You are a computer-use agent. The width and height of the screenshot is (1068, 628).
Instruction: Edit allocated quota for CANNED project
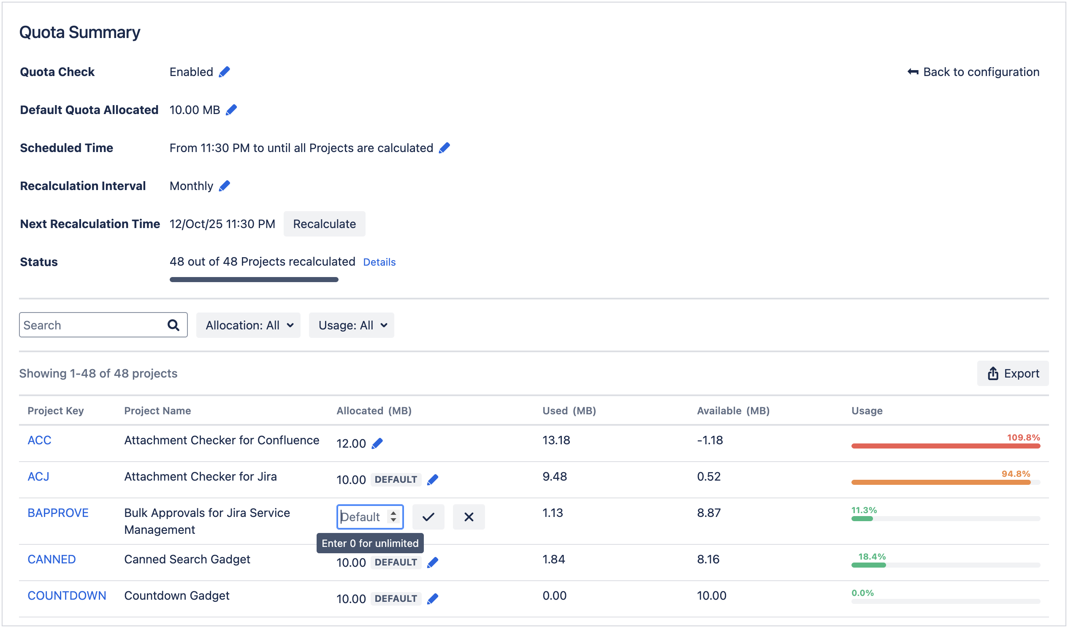click(x=432, y=563)
